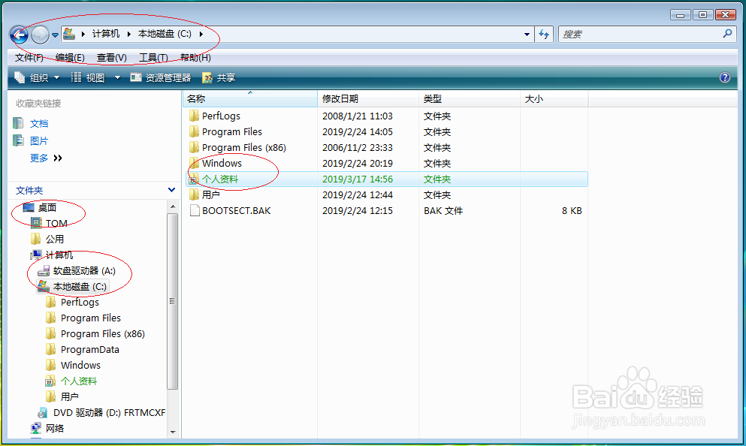The image size is (746, 446).
Task: Open the 帮助(H) menu
Action: (195, 58)
